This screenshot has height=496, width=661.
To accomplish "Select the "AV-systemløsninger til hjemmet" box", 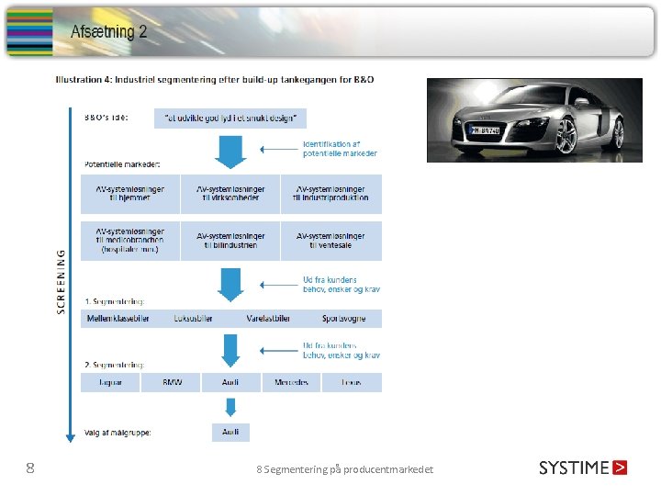I will coord(130,194).
